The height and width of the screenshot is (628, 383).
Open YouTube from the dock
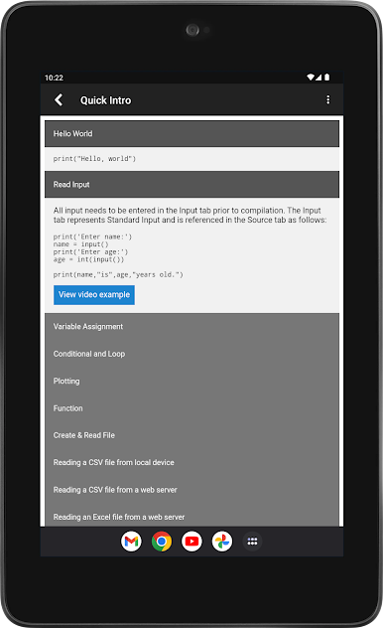pos(191,542)
